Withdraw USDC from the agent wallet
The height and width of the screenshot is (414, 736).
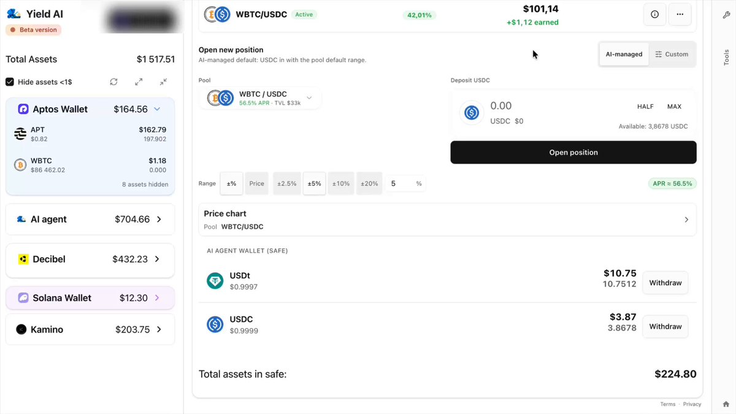[665, 326]
